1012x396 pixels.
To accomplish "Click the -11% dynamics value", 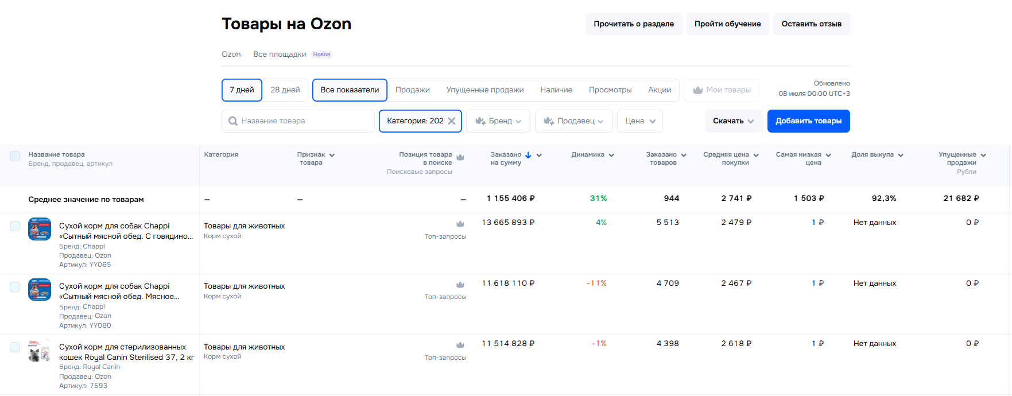I will [596, 284].
